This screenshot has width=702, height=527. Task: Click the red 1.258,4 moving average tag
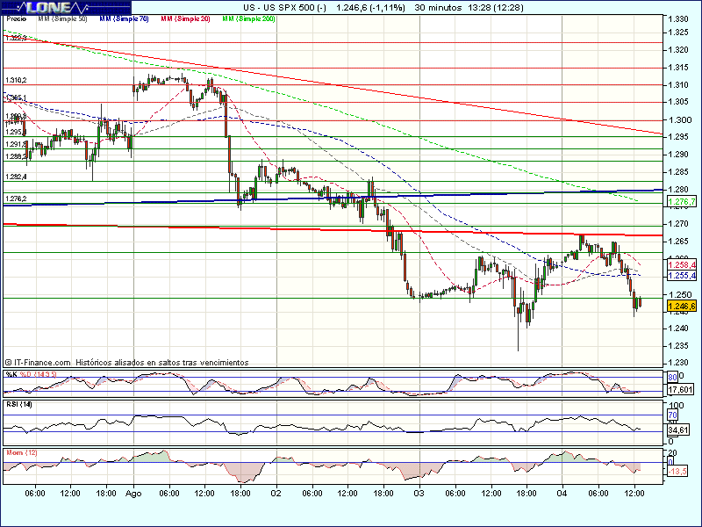682,265
